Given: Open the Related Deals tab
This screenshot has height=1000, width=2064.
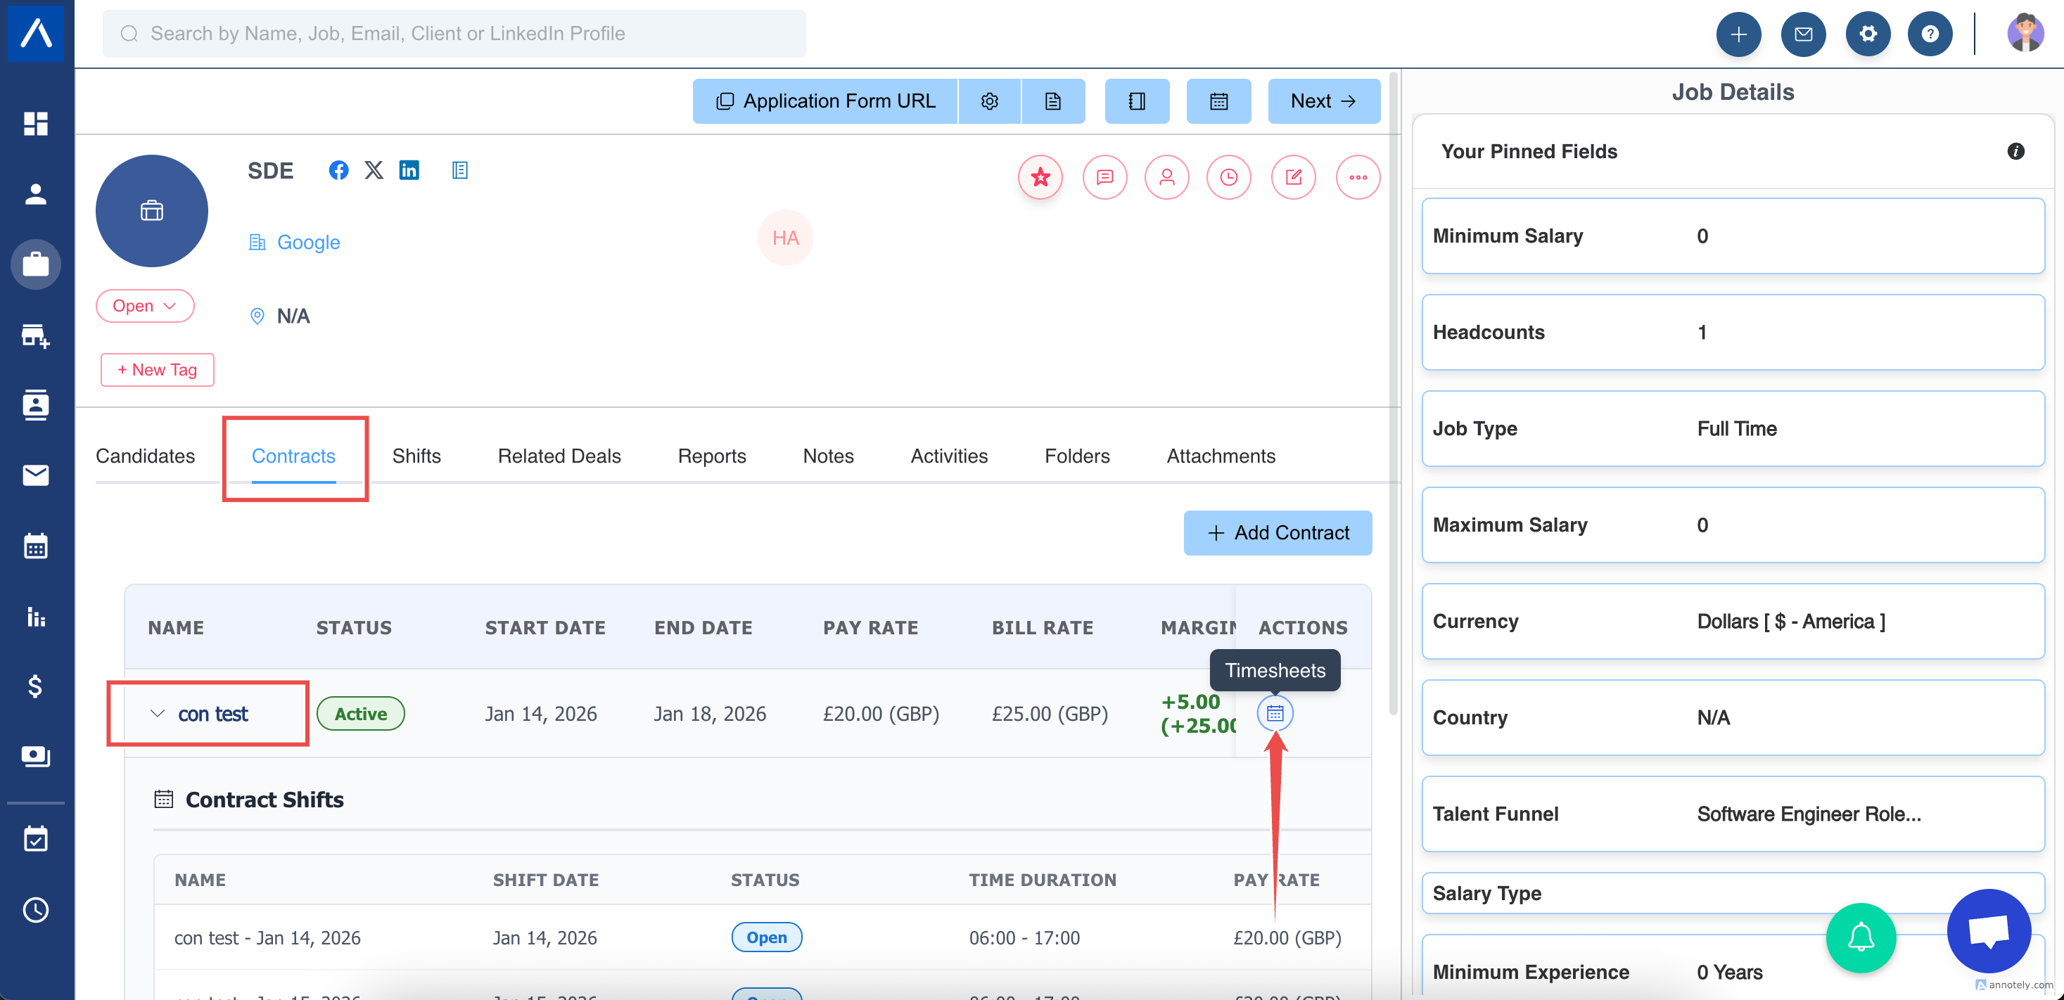Looking at the screenshot, I should point(559,456).
